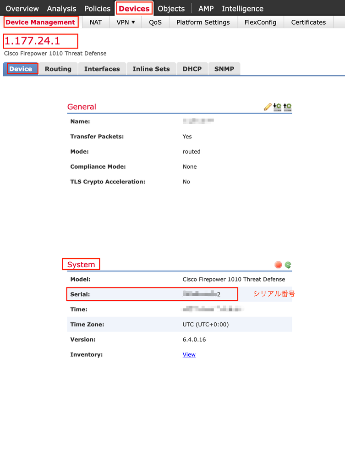Screen dimensions: 345x458
Task: Click the green restart icon in System
Action: tap(288, 265)
